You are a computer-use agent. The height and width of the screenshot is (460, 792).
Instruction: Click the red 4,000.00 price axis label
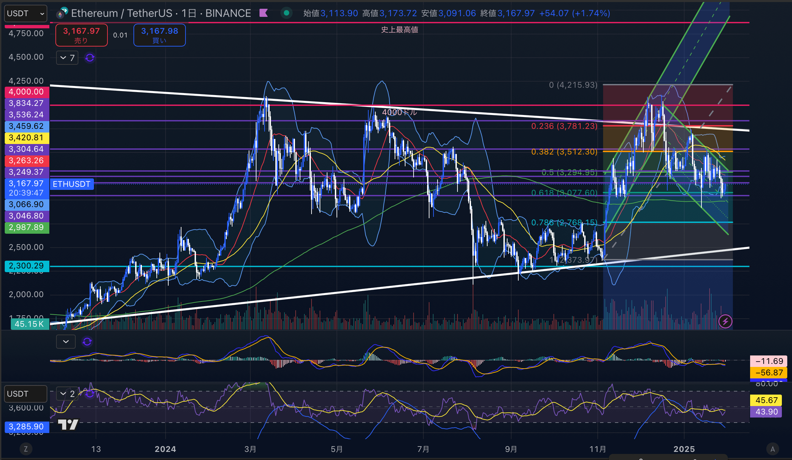pyautogui.click(x=27, y=92)
